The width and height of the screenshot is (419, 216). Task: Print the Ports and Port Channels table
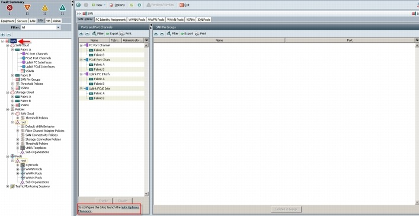(x=126, y=34)
